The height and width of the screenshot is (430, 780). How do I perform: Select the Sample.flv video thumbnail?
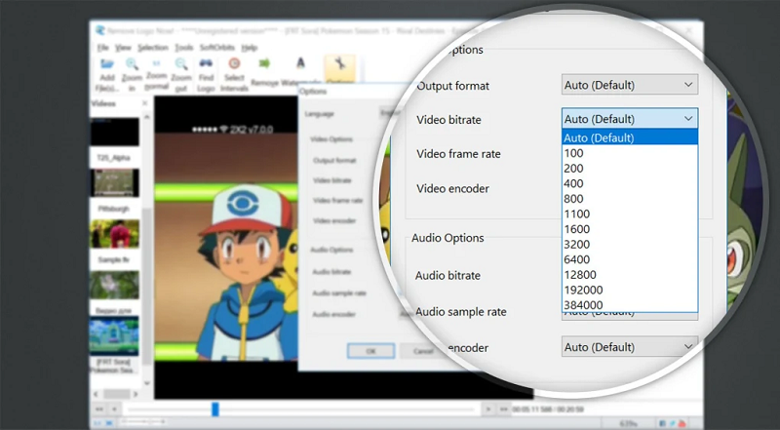point(114,234)
